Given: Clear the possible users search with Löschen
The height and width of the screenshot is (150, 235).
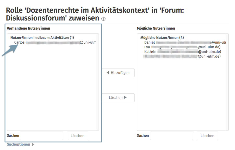Looking at the screenshot, I should (x=207, y=136).
